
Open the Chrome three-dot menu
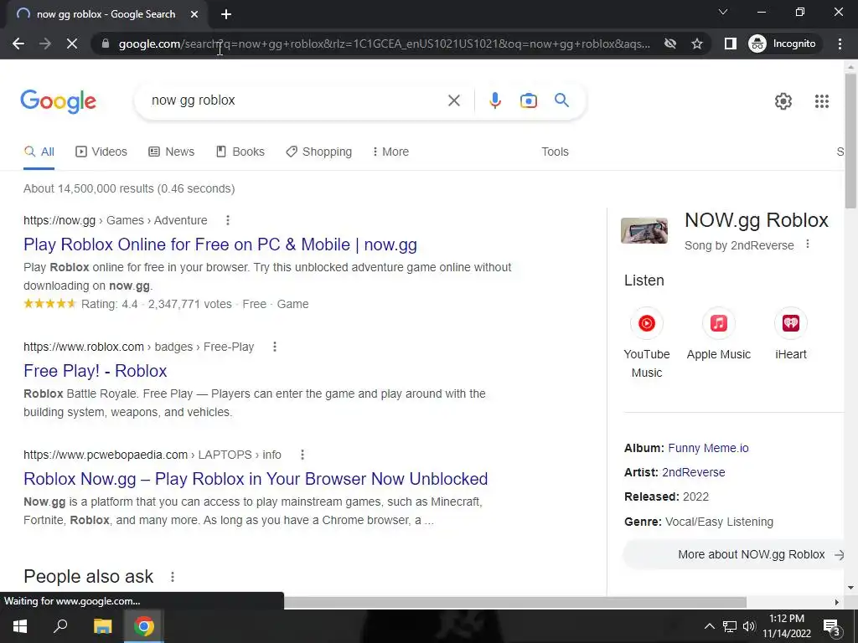click(840, 44)
